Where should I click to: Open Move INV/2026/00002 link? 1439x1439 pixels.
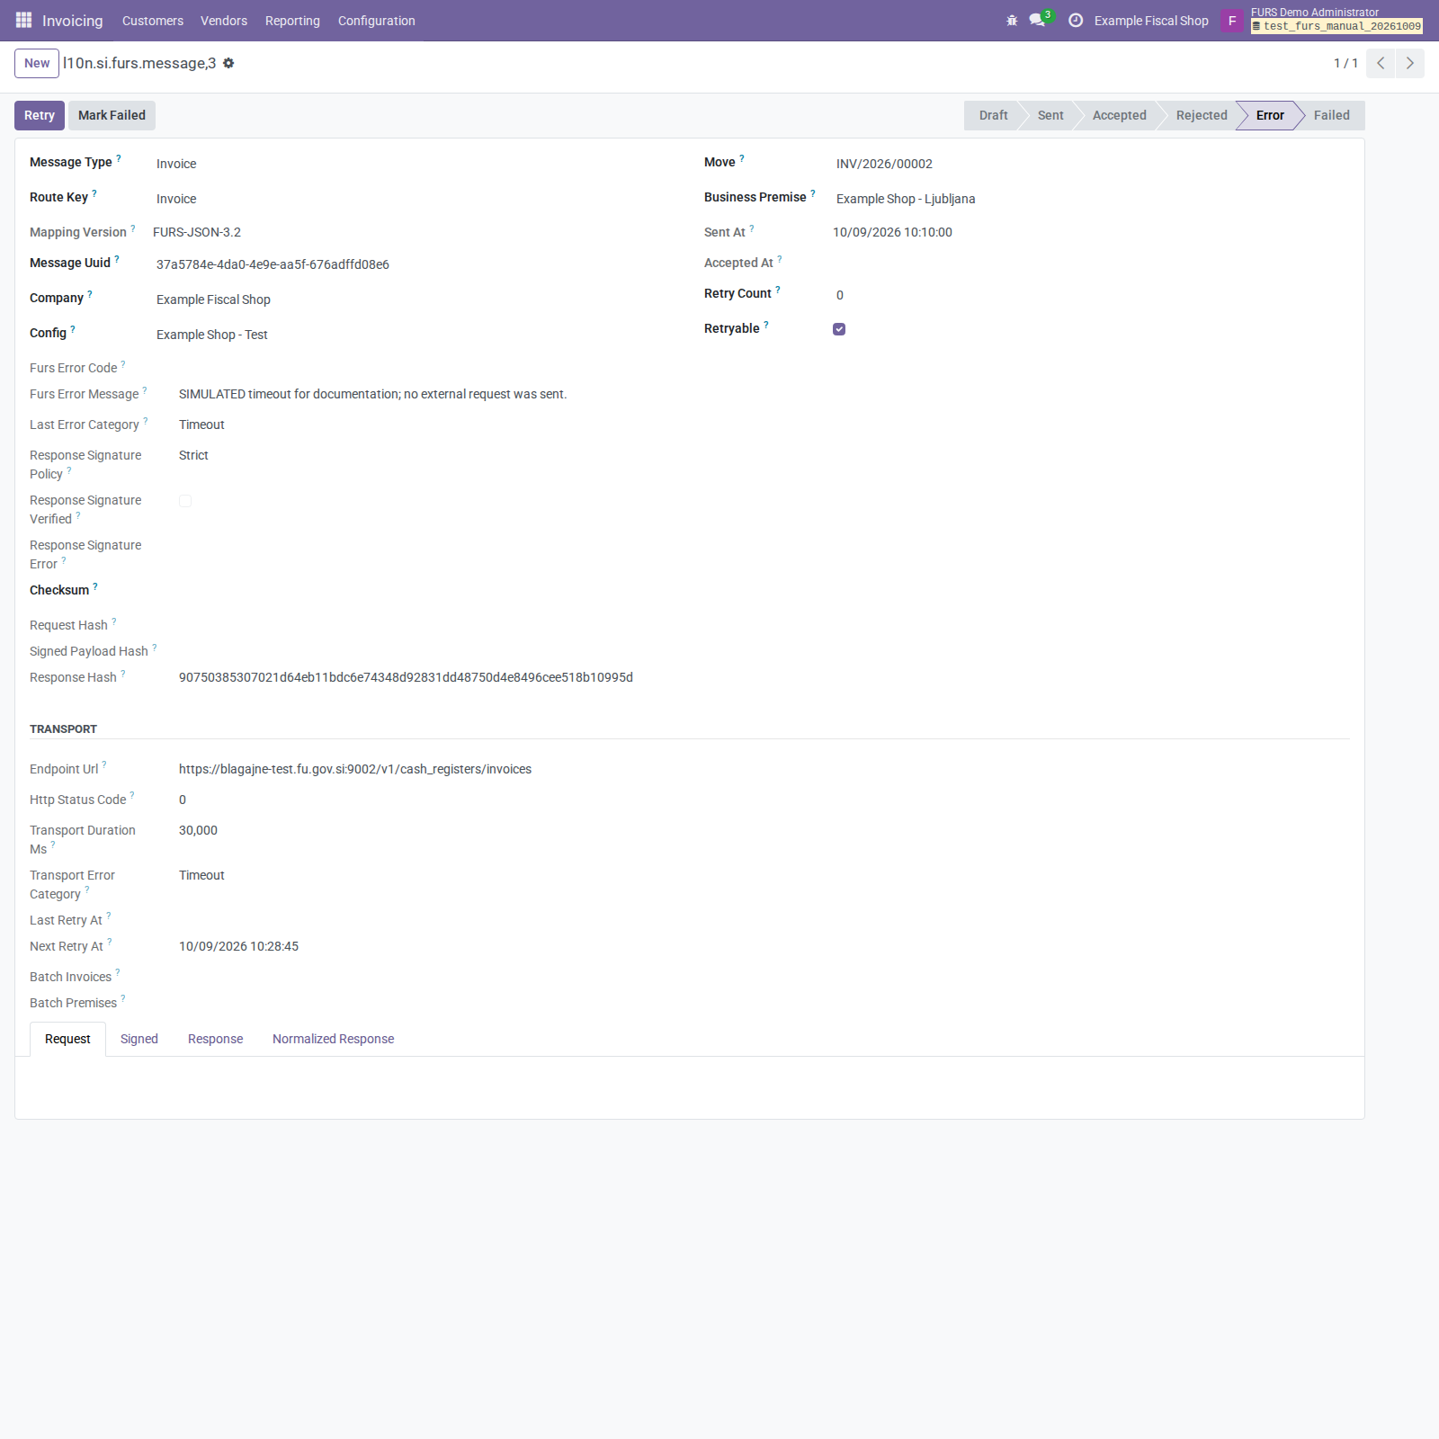(x=884, y=164)
